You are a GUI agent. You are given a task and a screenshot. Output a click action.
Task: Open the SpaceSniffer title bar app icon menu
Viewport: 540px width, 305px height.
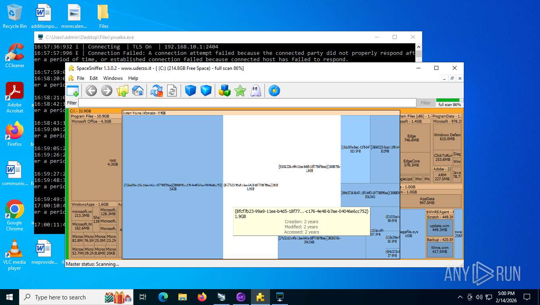point(71,68)
